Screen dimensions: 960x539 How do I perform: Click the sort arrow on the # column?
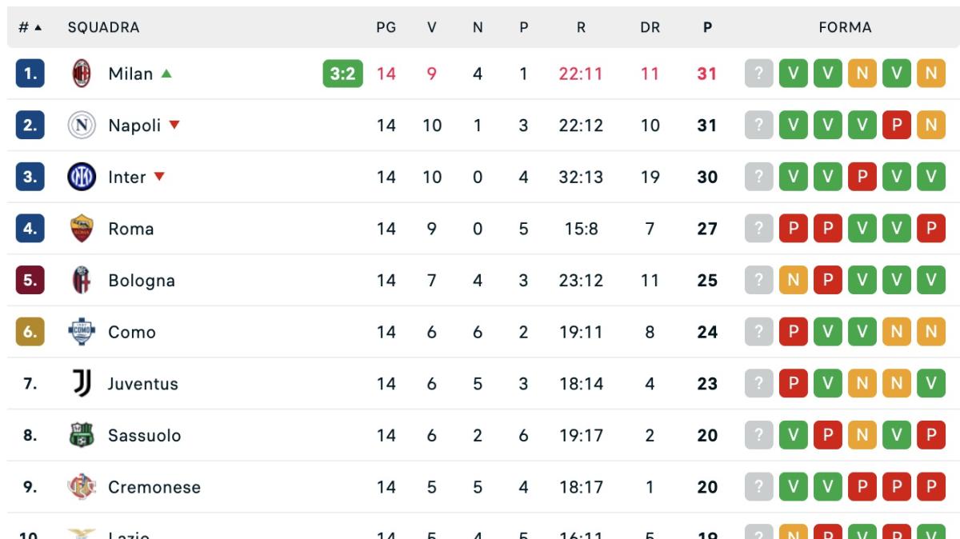(x=38, y=26)
